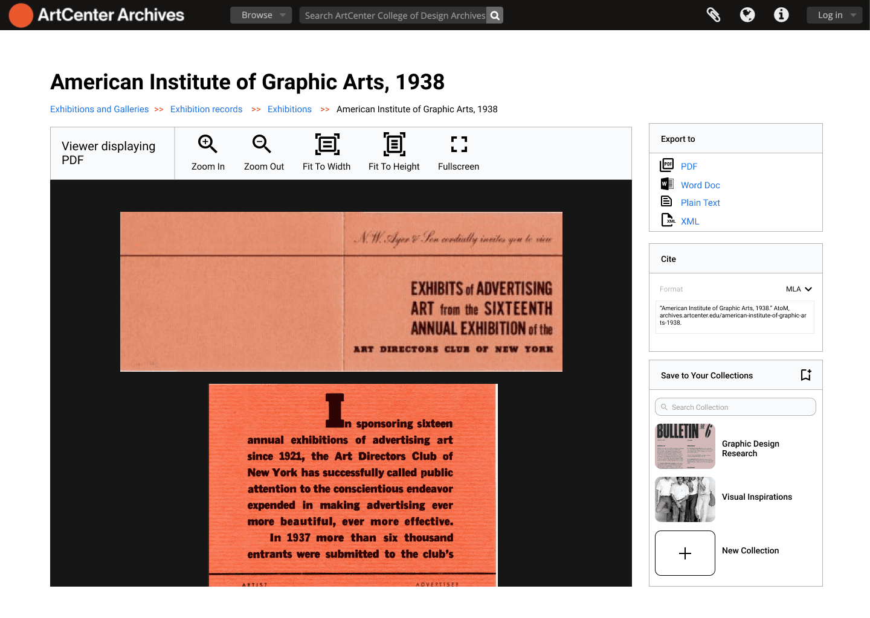Click the search magnifier button in header
The width and height of the screenshot is (870, 618).
pos(495,15)
